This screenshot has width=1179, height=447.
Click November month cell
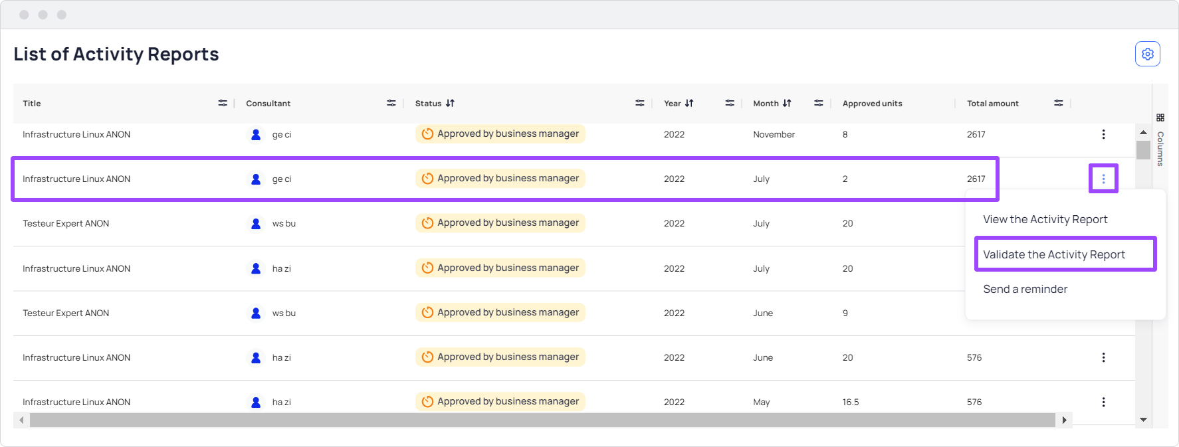(x=774, y=134)
